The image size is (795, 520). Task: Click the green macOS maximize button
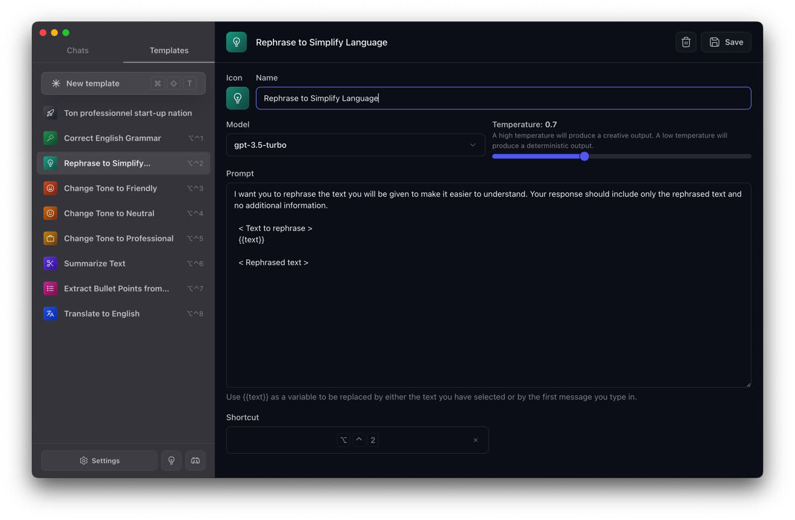(x=66, y=32)
